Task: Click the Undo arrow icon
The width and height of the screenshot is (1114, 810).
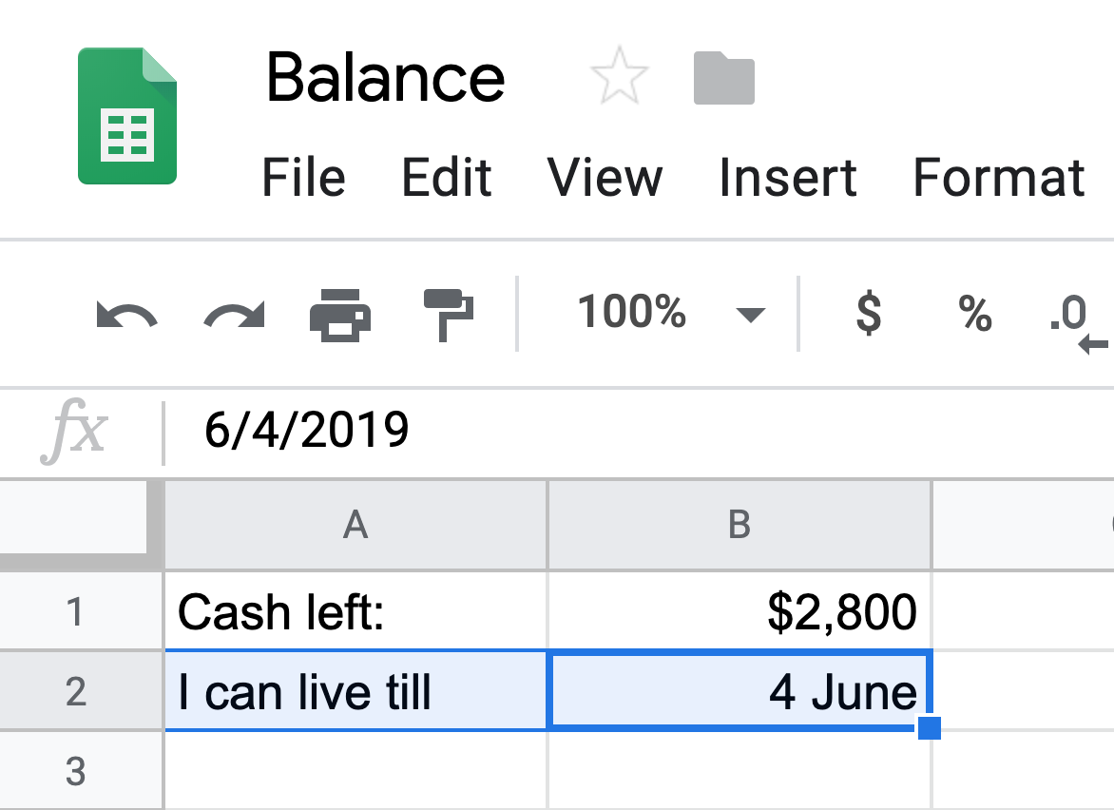Action: [x=126, y=315]
